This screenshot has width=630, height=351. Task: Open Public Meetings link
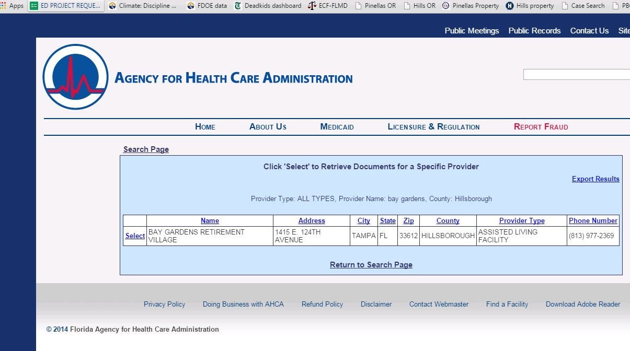[472, 31]
